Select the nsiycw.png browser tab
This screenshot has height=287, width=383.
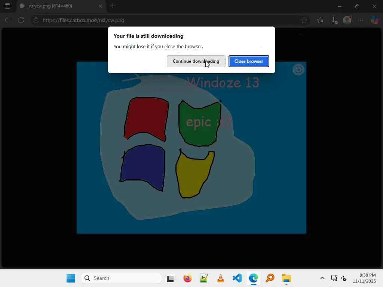(x=61, y=6)
